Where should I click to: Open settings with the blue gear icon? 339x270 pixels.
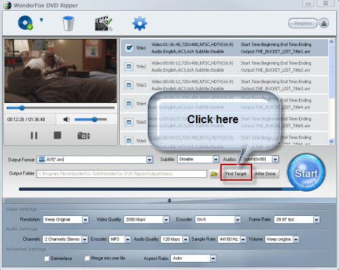[140, 23]
